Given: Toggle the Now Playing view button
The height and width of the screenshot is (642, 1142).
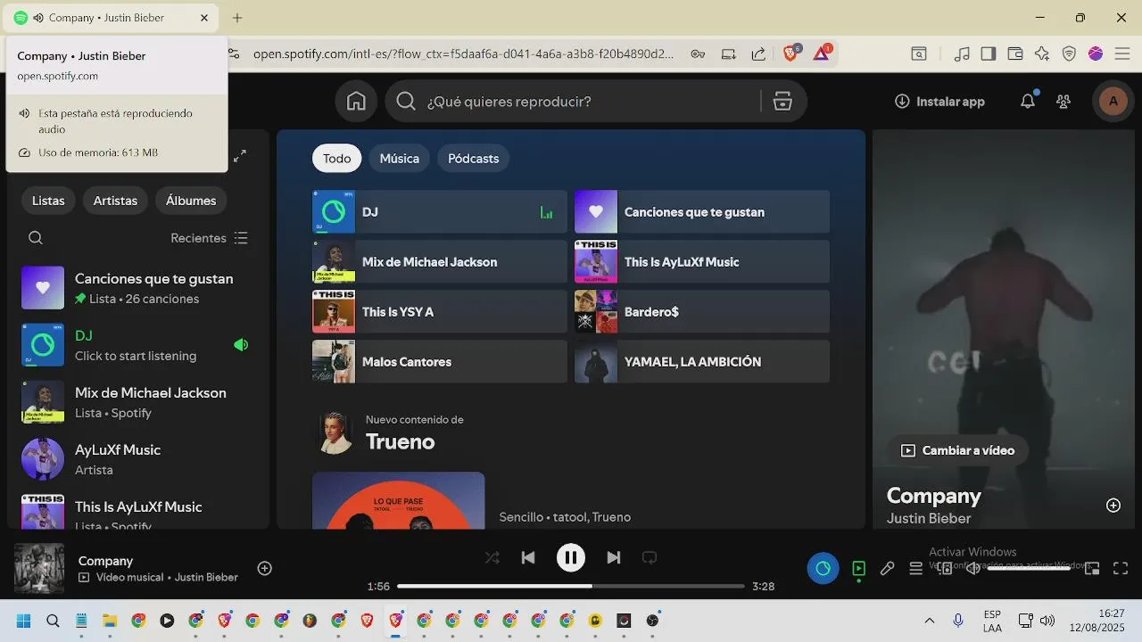Looking at the screenshot, I should point(858,568).
